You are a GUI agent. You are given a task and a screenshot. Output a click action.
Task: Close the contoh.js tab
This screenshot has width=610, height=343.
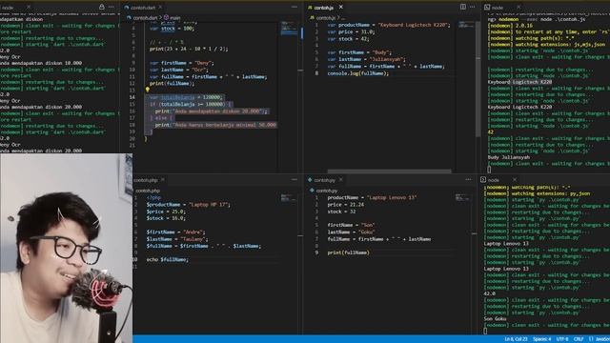click(341, 7)
